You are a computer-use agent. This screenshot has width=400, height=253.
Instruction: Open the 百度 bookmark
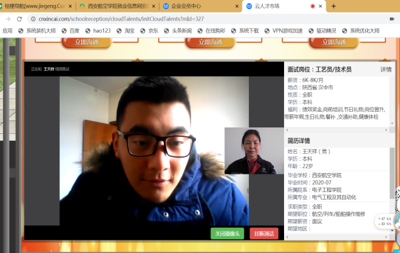pyautogui.click(x=70, y=30)
